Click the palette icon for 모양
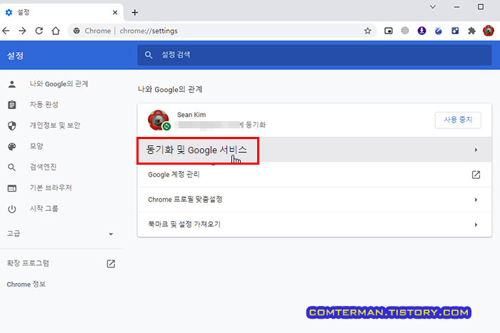 tap(12, 146)
